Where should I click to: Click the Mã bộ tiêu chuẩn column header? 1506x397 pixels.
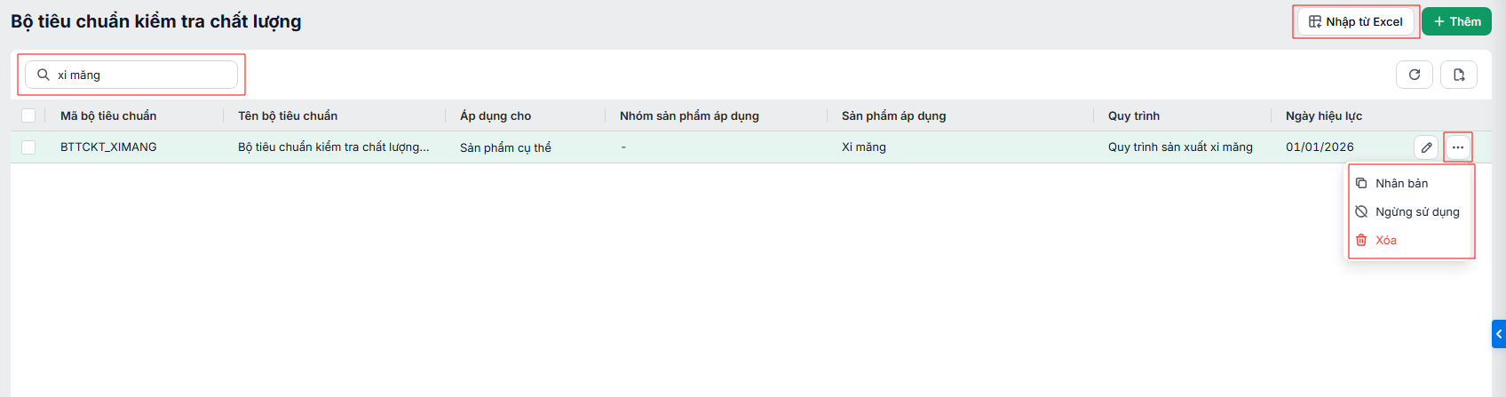click(x=108, y=115)
